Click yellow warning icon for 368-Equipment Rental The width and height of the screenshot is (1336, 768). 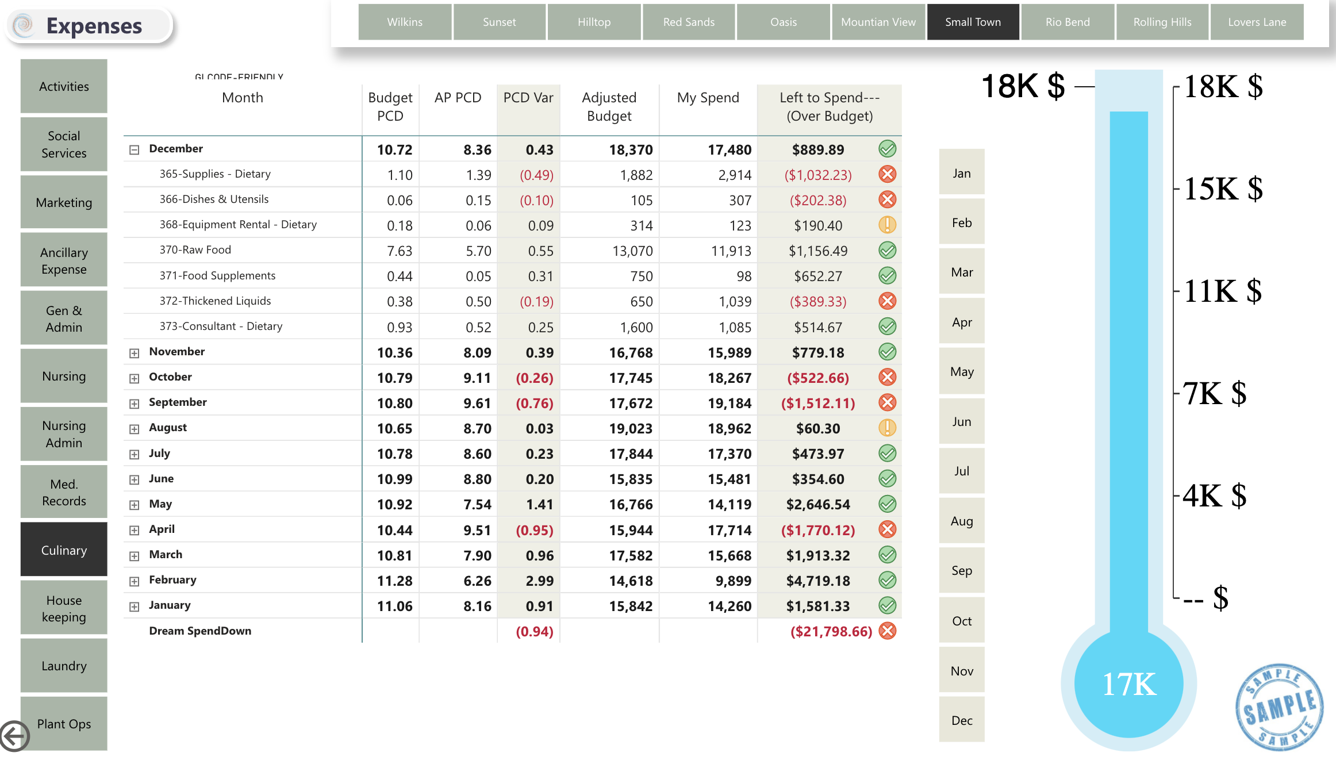click(887, 225)
